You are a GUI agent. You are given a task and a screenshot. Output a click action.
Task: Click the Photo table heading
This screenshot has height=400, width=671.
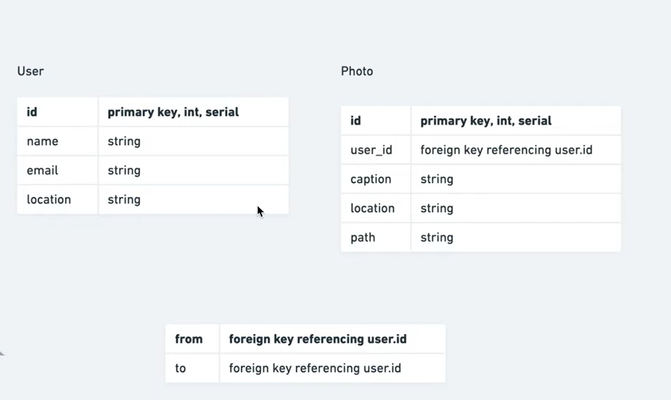tap(357, 71)
